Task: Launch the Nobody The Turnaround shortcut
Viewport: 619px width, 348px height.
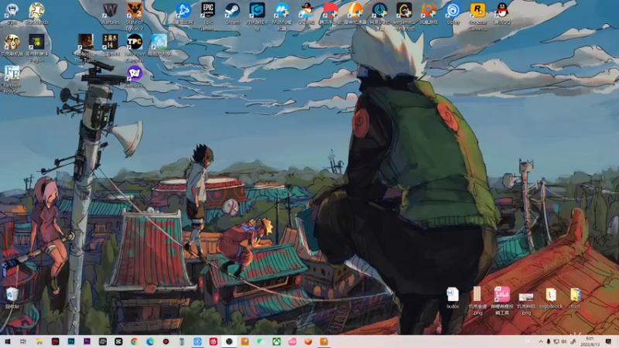Action: (x=85, y=48)
